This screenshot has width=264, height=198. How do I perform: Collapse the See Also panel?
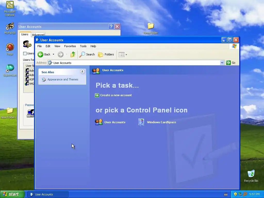coord(82,72)
